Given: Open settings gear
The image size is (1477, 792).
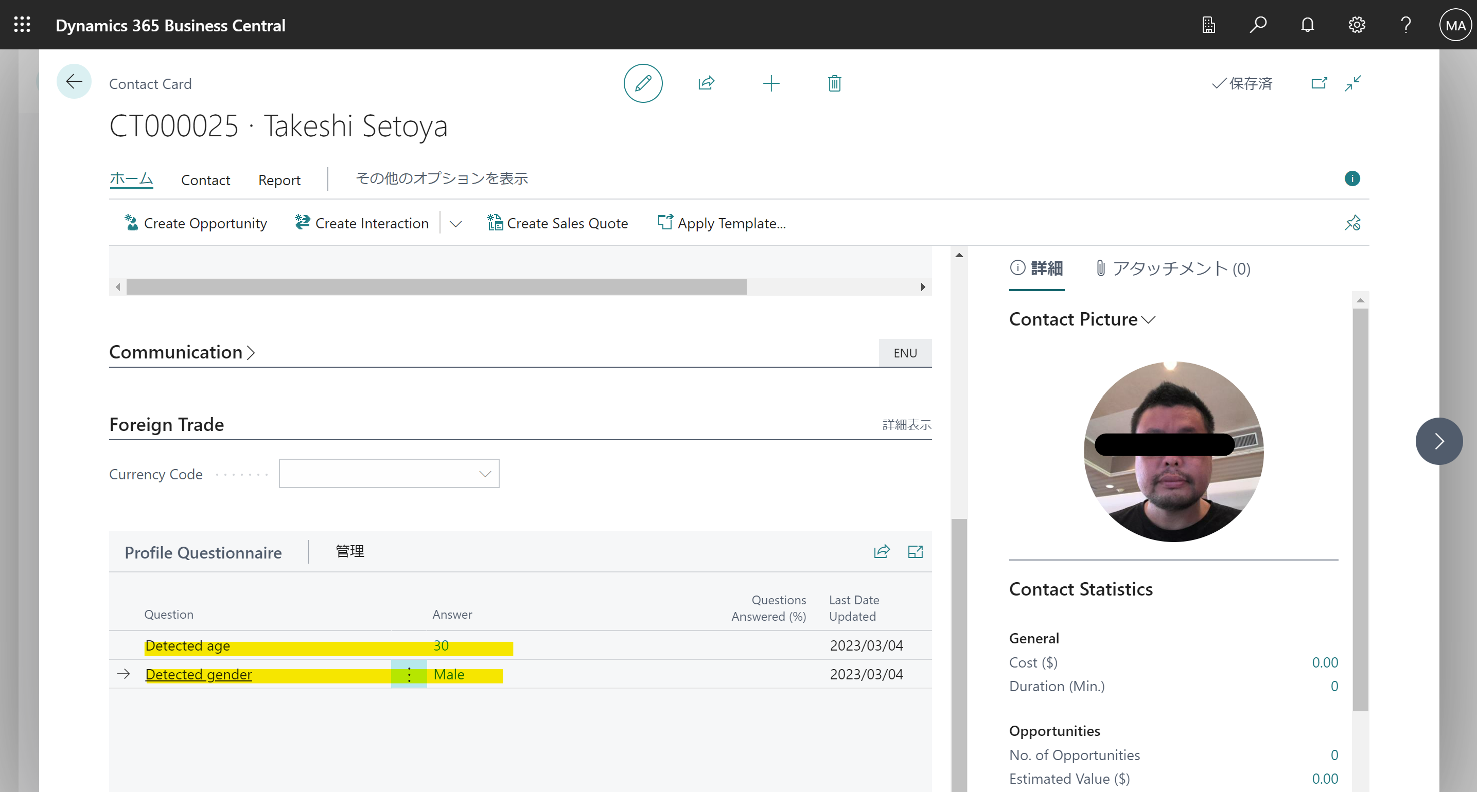Looking at the screenshot, I should point(1357,25).
